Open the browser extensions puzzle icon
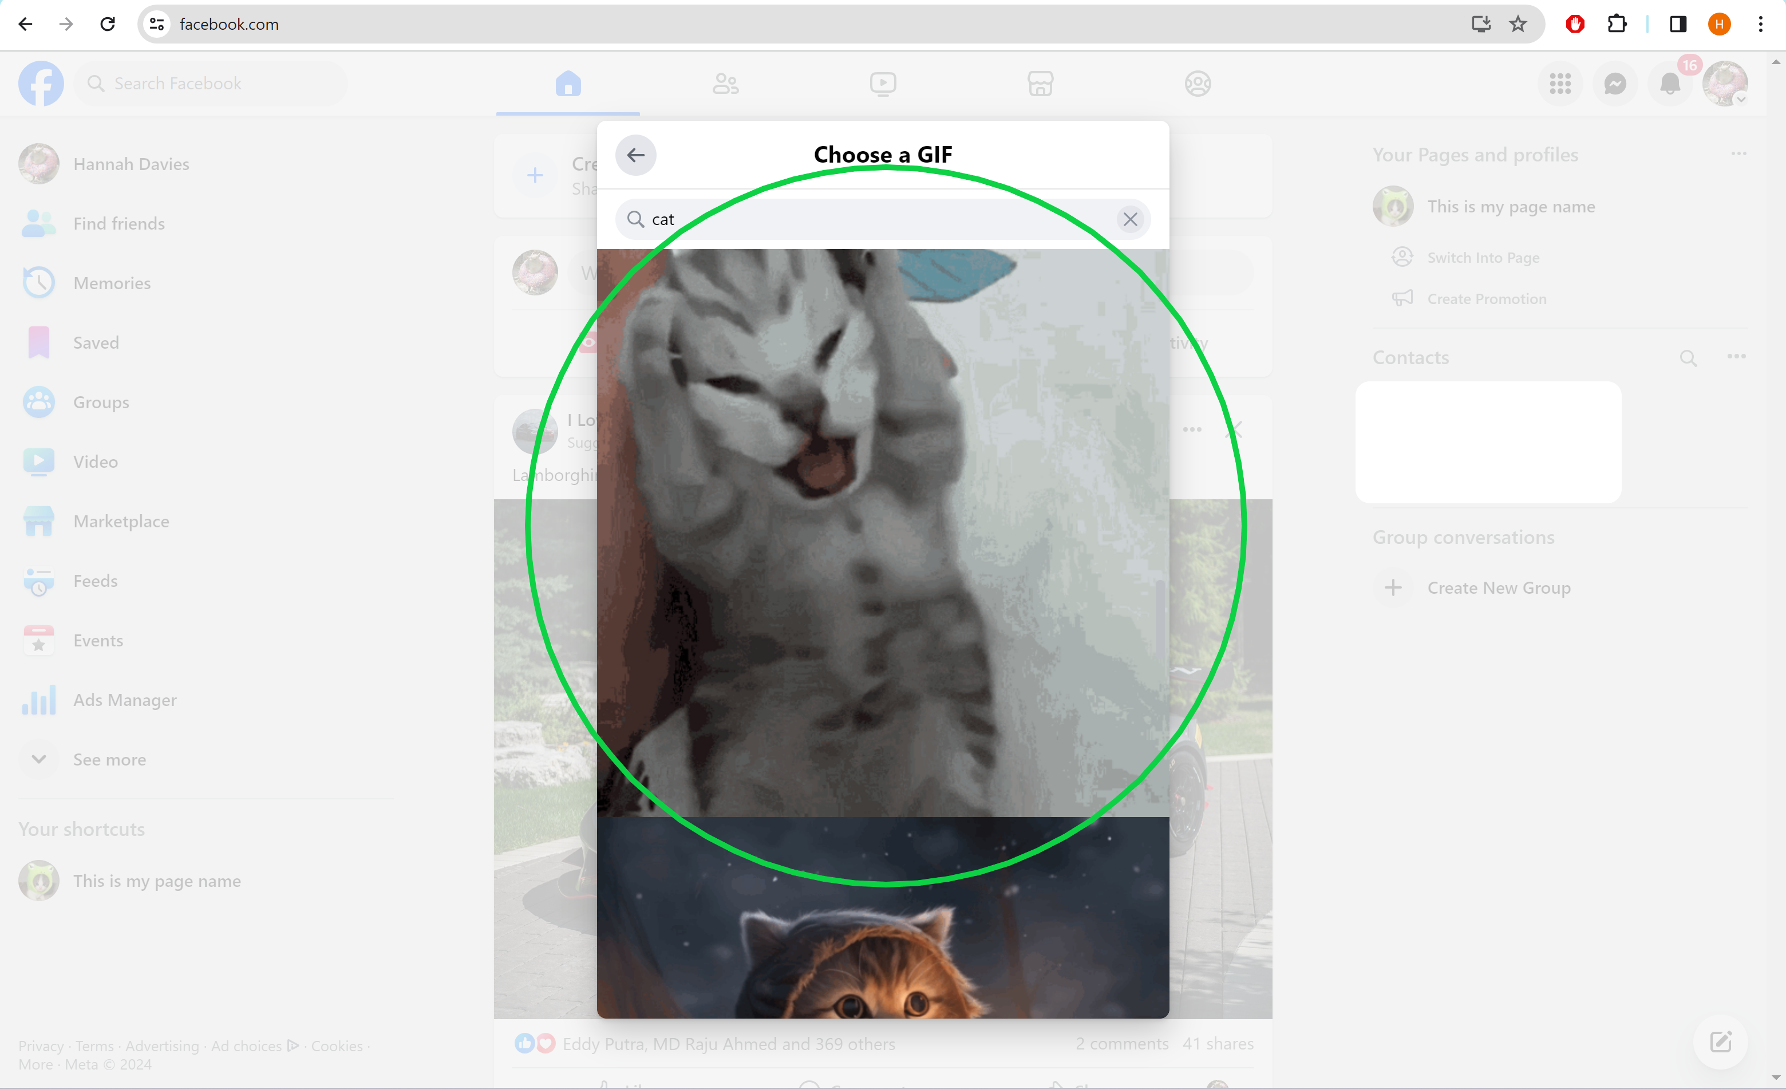This screenshot has height=1089, width=1786. [1617, 24]
